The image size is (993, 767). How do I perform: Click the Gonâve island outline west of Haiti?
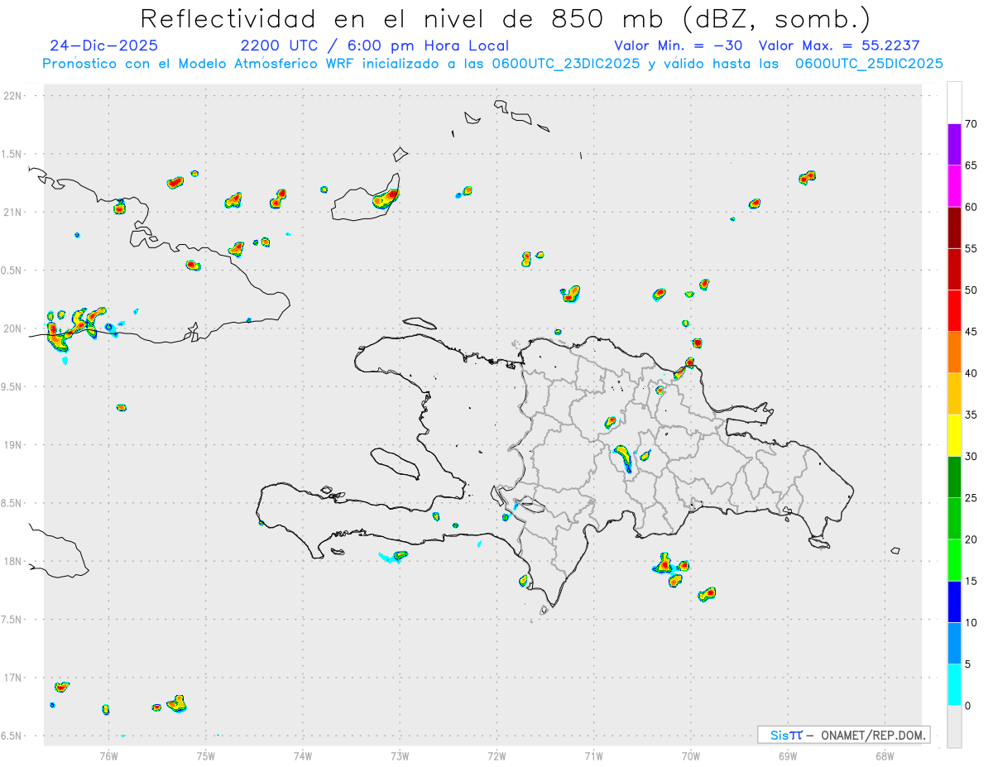pos(394,463)
